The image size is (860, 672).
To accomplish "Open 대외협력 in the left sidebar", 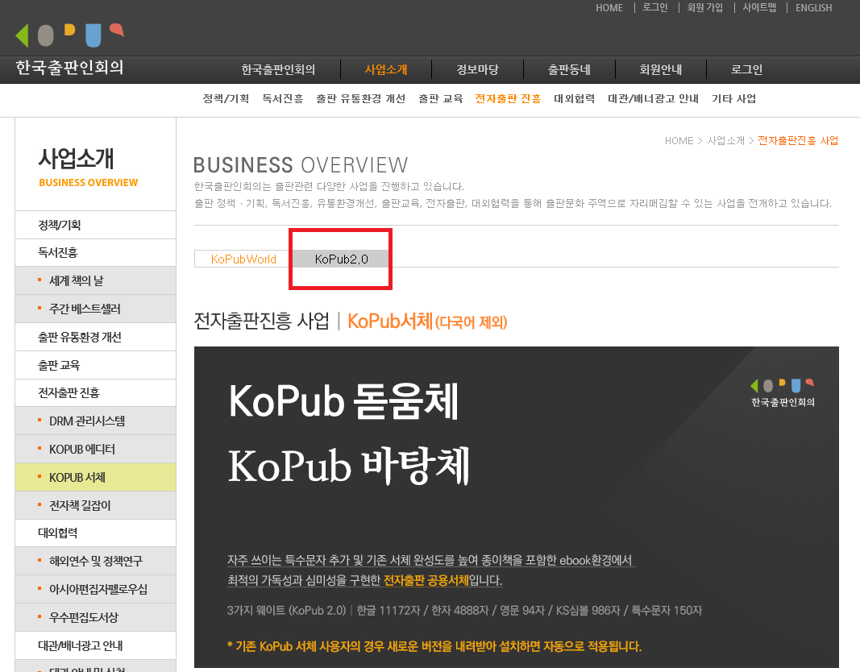I will 95,533.
